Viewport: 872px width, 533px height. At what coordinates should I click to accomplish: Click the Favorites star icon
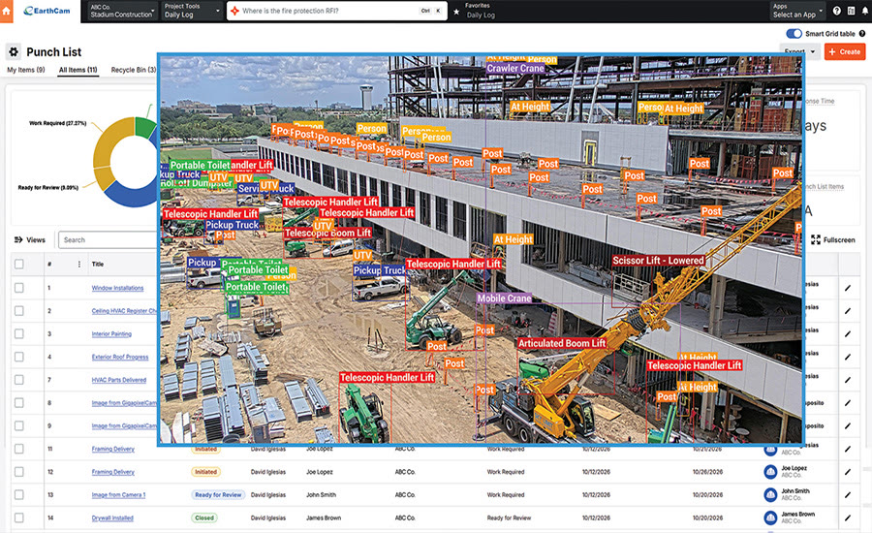pyautogui.click(x=456, y=11)
